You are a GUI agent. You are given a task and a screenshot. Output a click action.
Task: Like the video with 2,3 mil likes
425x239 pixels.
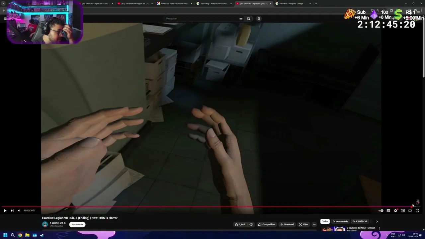(240, 224)
